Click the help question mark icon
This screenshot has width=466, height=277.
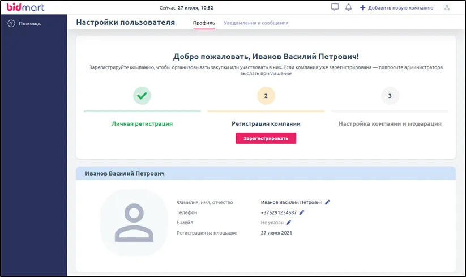[11, 24]
